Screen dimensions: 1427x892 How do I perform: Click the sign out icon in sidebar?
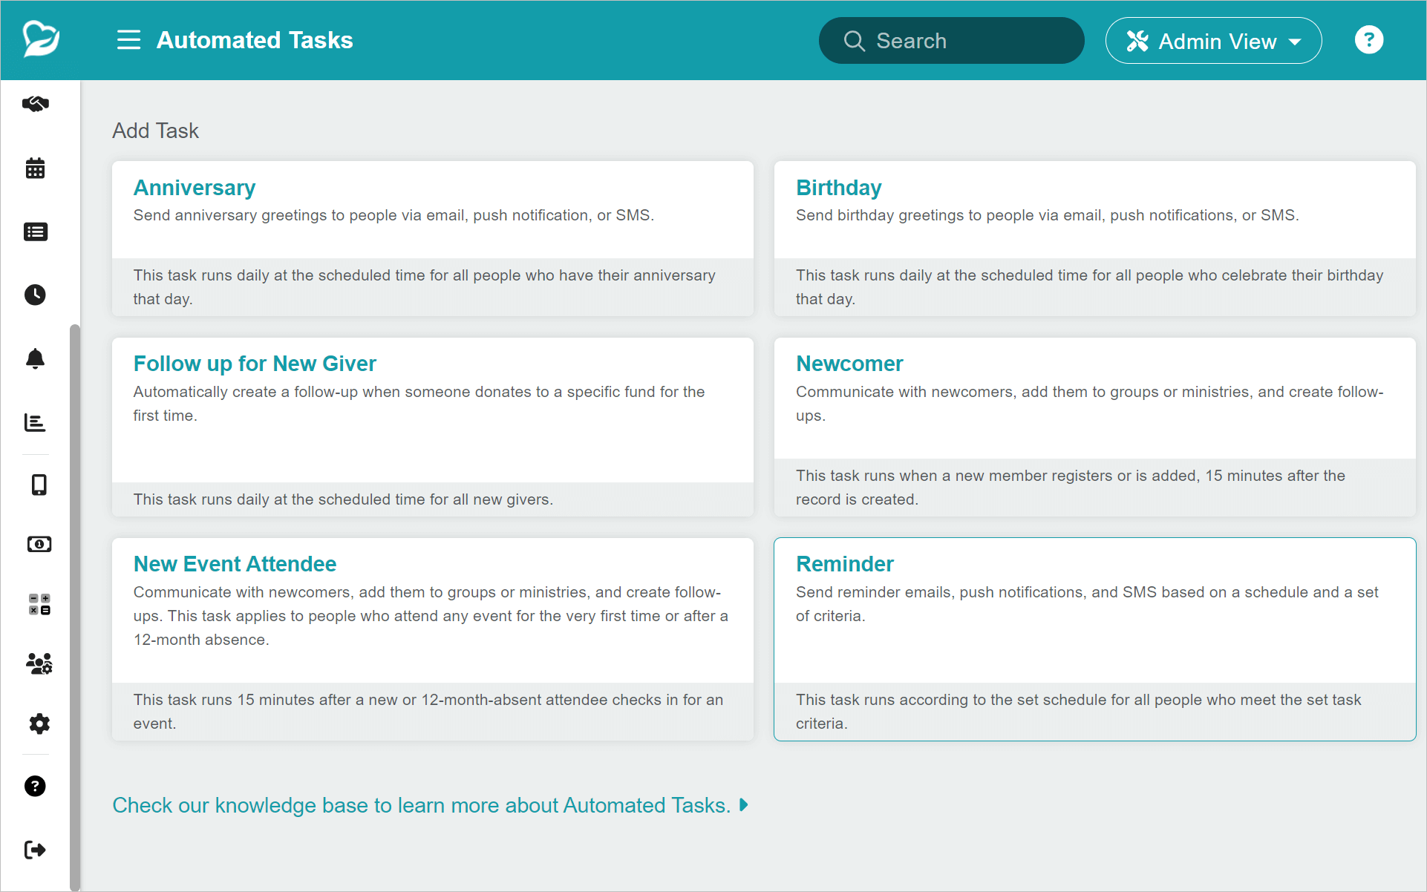click(36, 850)
